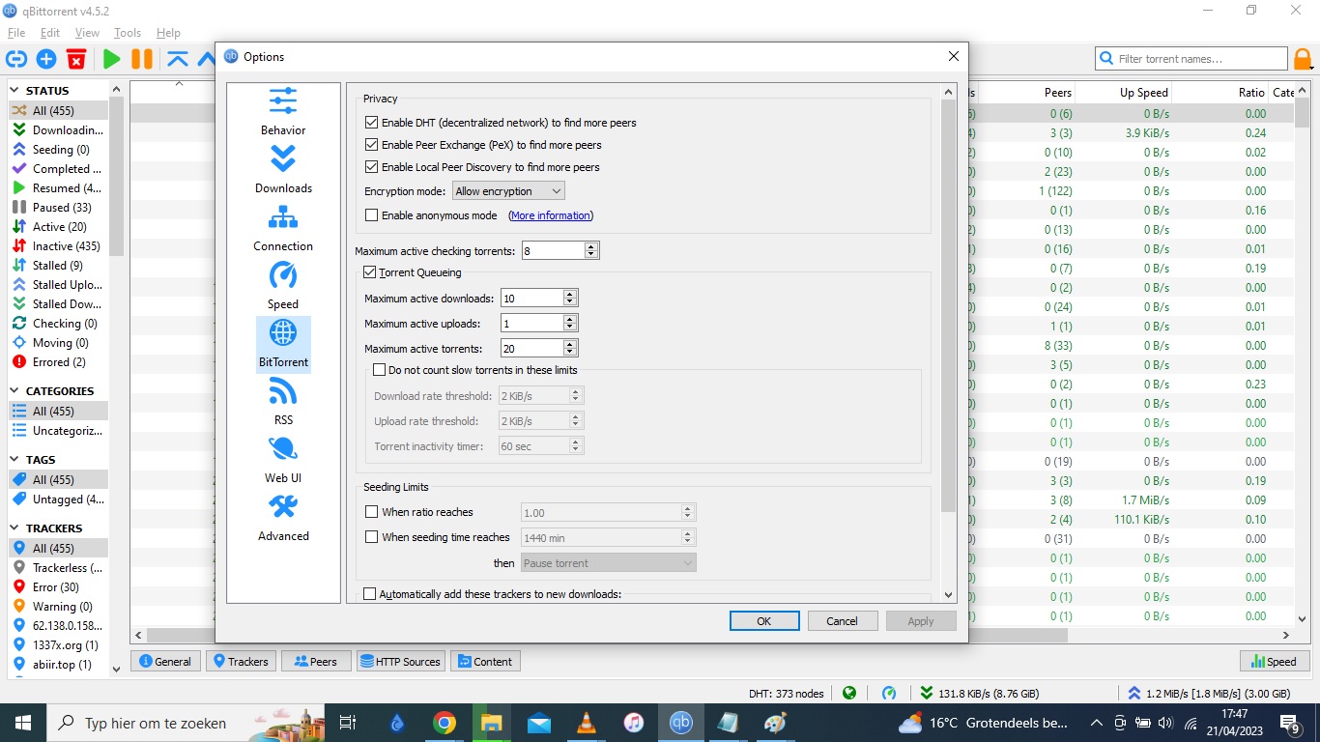Click the red Delete torrent trash icon
The image size is (1320, 742).
pyautogui.click(x=76, y=59)
